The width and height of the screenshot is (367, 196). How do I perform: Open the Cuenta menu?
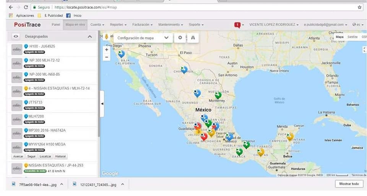[x=97, y=24]
